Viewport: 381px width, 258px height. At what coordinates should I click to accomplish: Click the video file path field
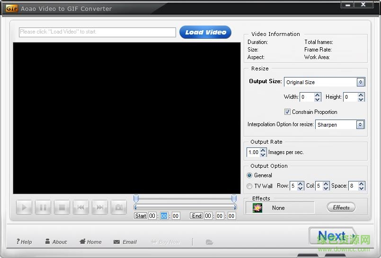tap(97, 32)
